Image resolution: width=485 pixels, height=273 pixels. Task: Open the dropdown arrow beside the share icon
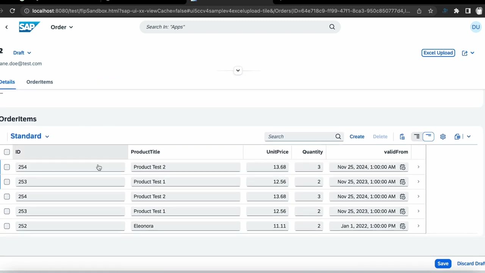coord(472,53)
